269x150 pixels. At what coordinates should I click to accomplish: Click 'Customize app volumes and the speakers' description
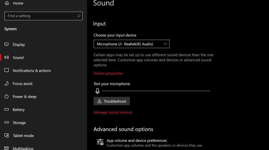click(154, 145)
